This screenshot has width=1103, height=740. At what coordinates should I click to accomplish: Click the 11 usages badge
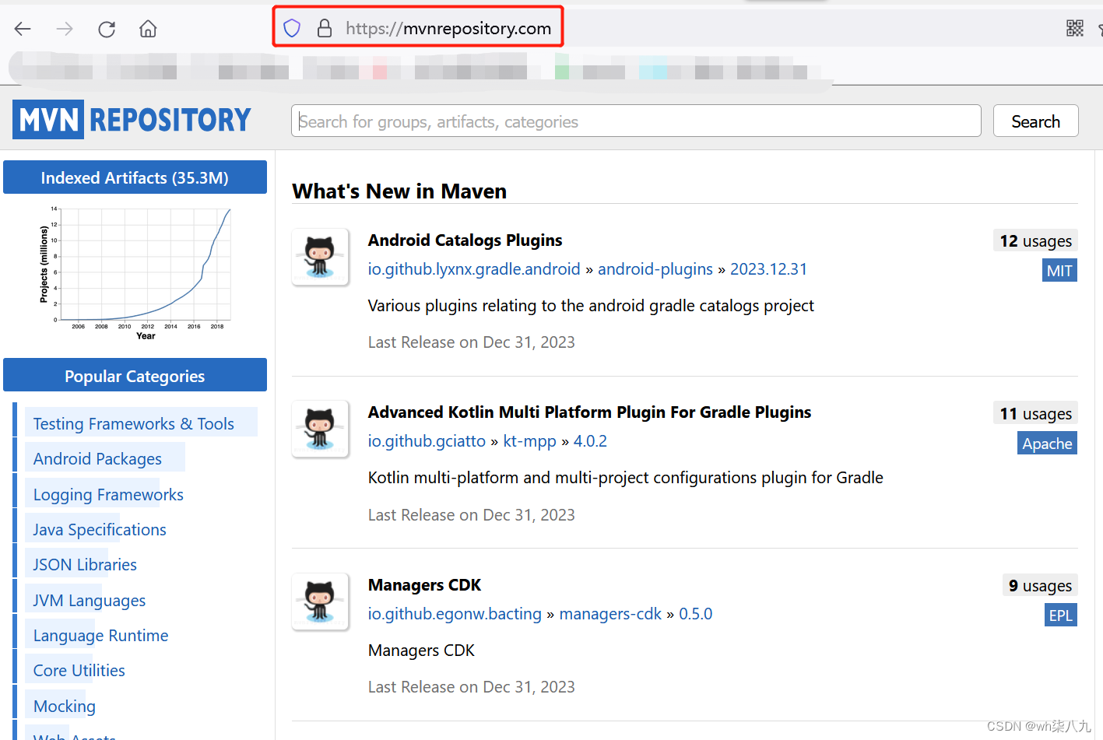click(x=1035, y=413)
